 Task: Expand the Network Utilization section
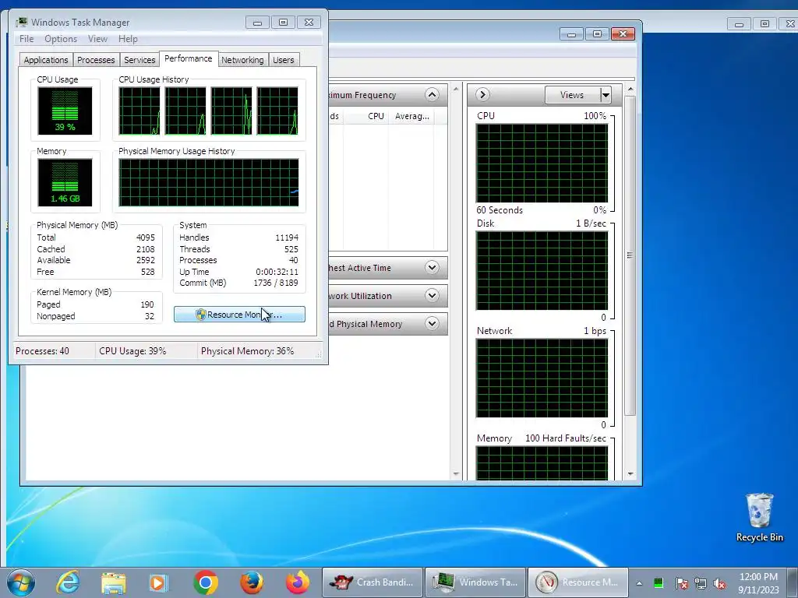[x=432, y=295]
